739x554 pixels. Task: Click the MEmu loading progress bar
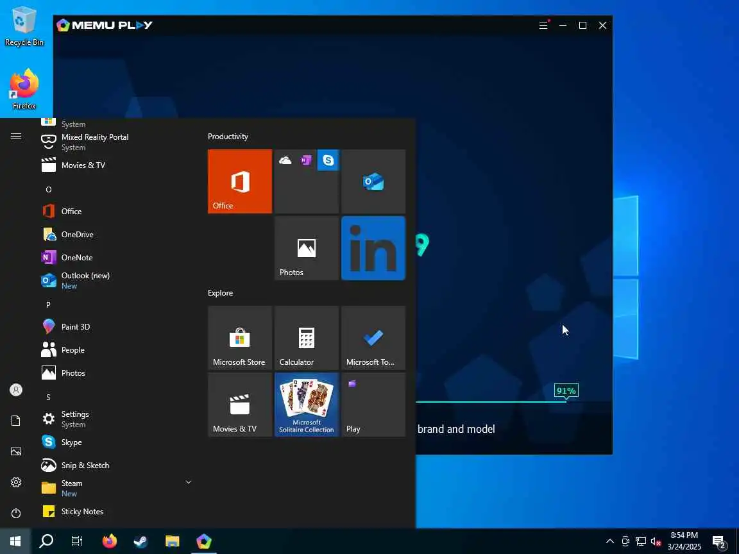[x=491, y=402]
